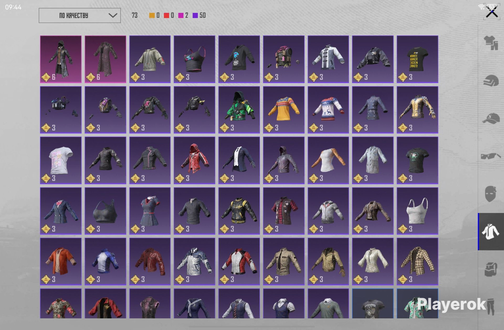
Task: Click the pink quality counter showing 2
Action: [183, 16]
